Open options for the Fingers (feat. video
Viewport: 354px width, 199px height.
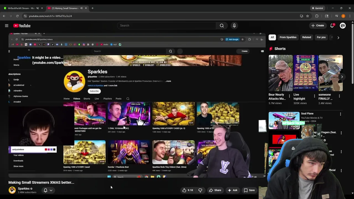pos(341,133)
